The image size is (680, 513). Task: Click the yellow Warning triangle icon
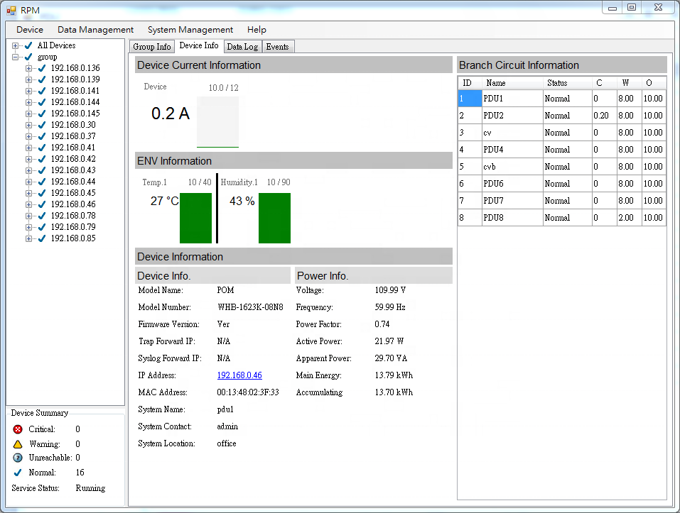(18, 444)
